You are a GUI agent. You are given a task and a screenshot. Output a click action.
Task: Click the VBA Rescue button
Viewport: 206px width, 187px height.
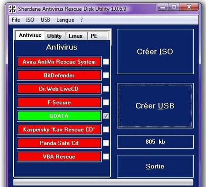[59, 157]
